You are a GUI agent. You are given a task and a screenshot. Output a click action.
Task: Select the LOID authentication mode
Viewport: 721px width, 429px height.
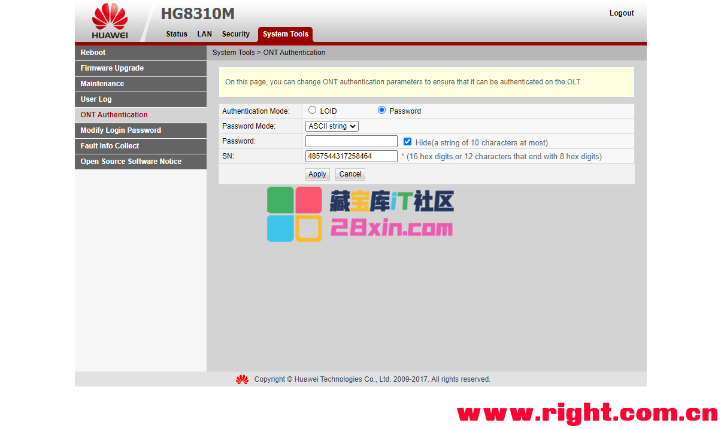pos(312,110)
